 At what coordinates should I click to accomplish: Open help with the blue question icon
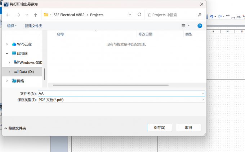tap(200, 26)
